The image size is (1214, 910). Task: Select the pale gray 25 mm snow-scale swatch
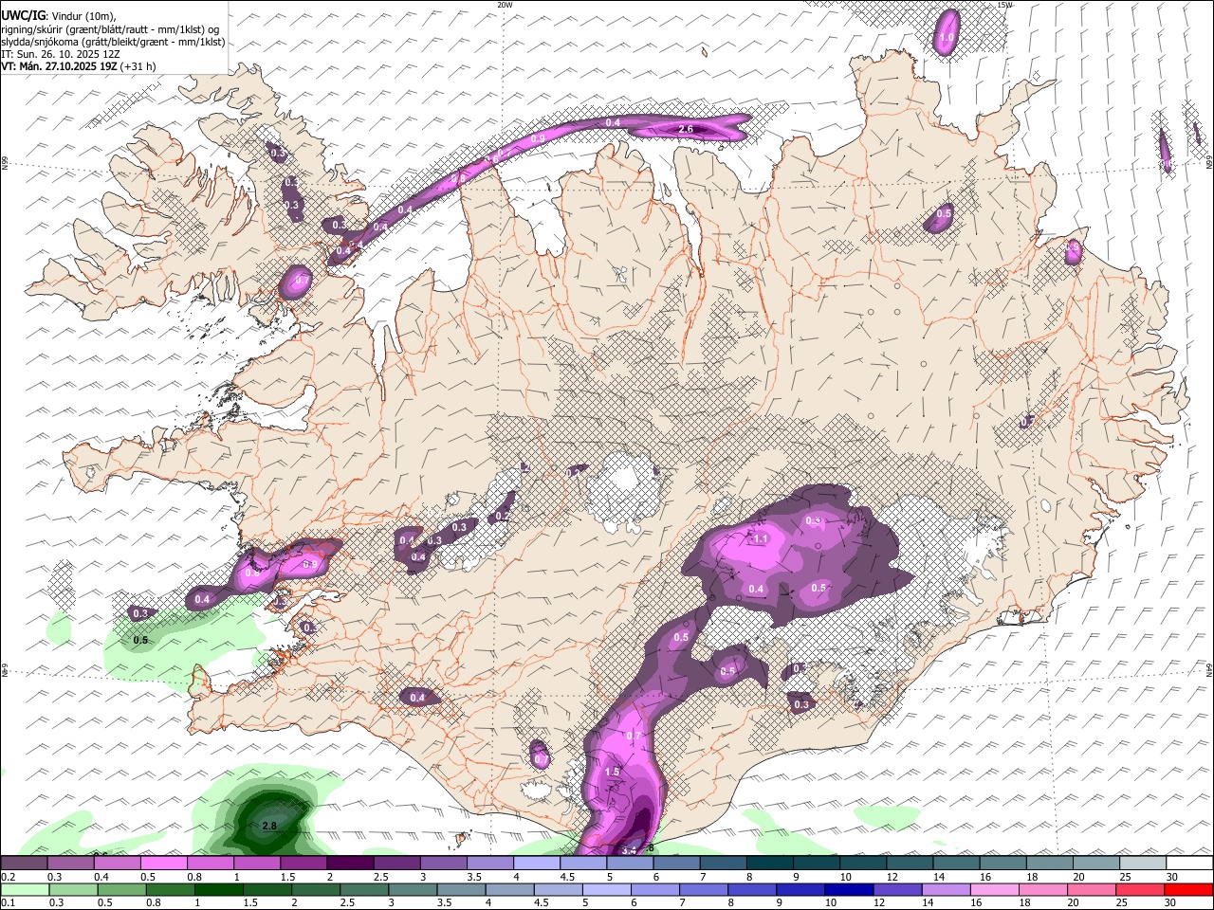pos(1144,864)
